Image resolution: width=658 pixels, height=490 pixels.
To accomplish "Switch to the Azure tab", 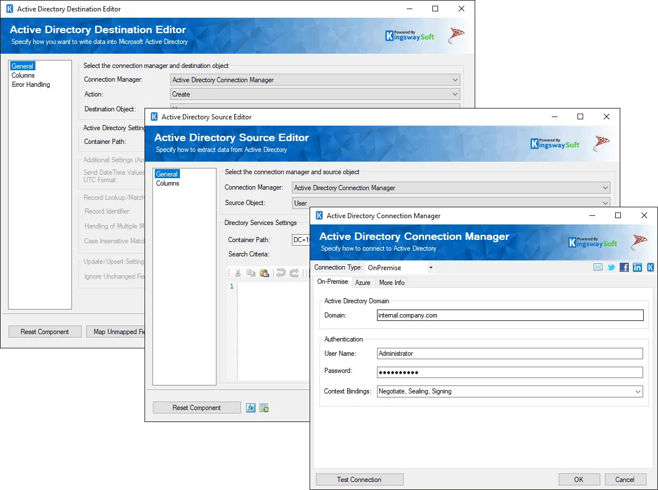I will click(x=363, y=283).
